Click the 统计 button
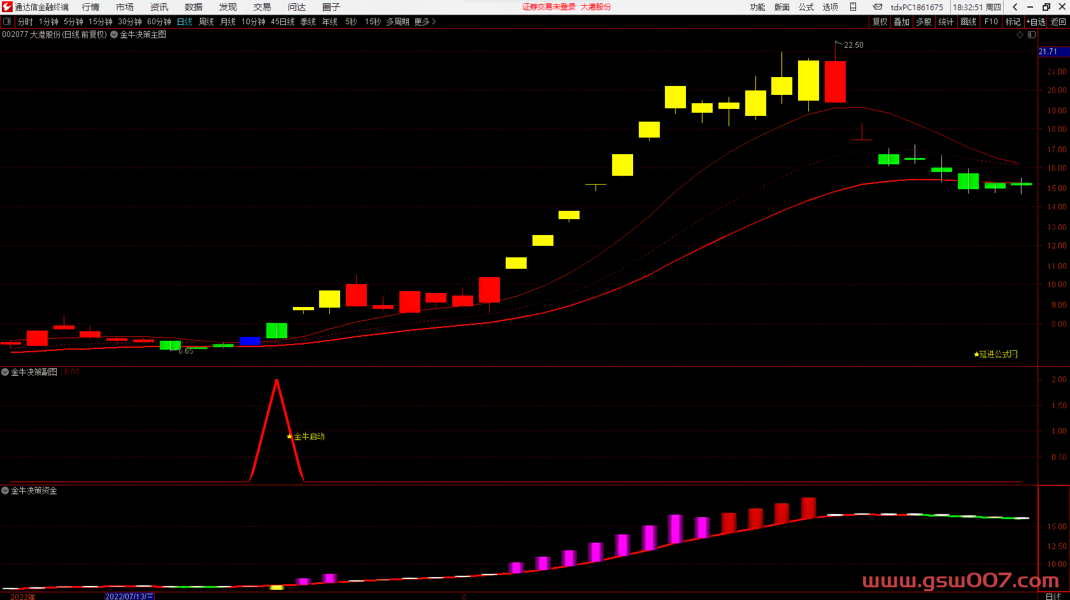 click(x=946, y=22)
